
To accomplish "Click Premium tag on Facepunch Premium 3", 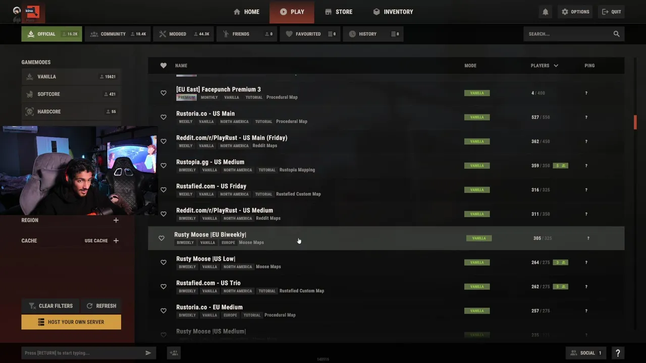I will pyautogui.click(x=186, y=97).
